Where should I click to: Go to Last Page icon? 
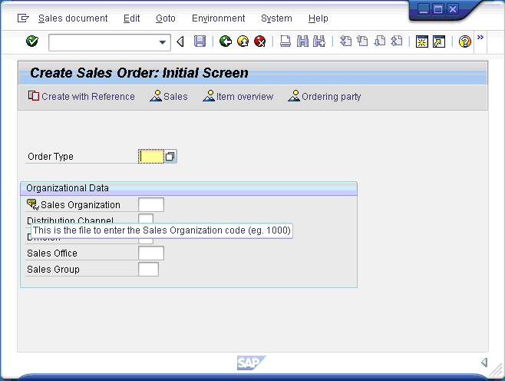coord(397,41)
